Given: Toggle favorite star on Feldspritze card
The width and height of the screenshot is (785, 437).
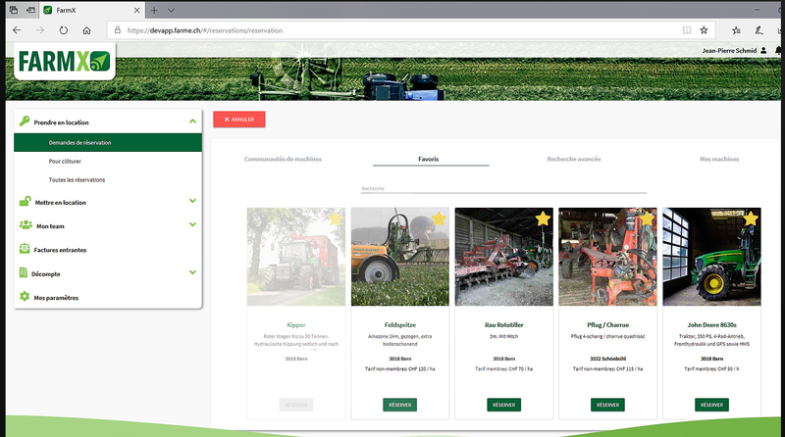Looking at the screenshot, I should [x=439, y=218].
